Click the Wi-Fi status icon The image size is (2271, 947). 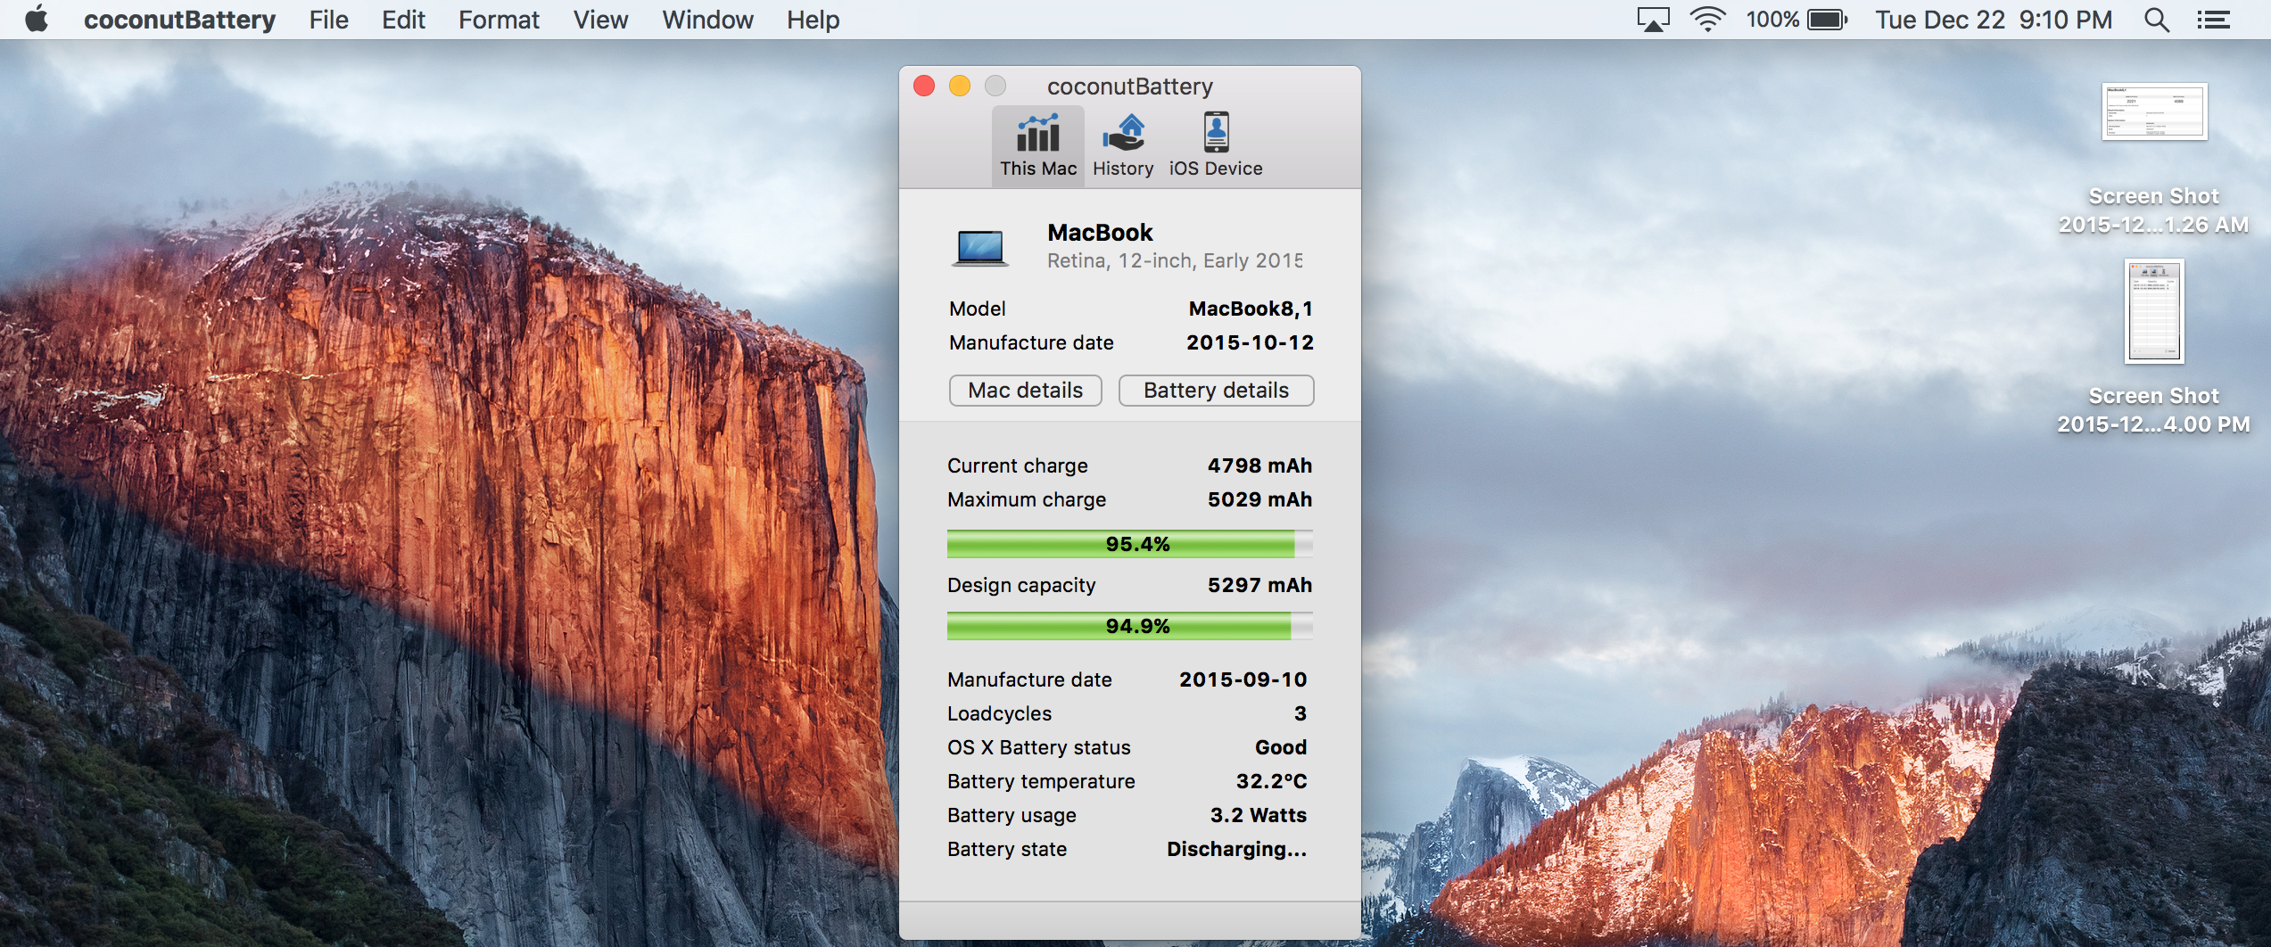point(1707,20)
